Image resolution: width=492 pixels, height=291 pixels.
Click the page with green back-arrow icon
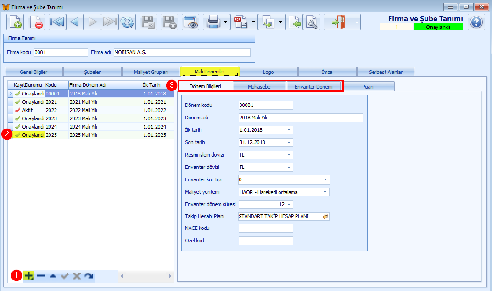pyautogui.click(x=294, y=22)
